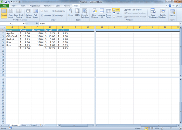The image size is (182, 130).
Task: Select Page Layout view in status bar
Action: point(149,128)
